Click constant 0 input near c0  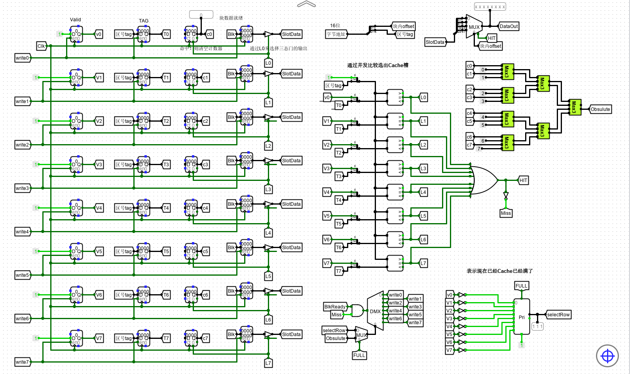482,70
